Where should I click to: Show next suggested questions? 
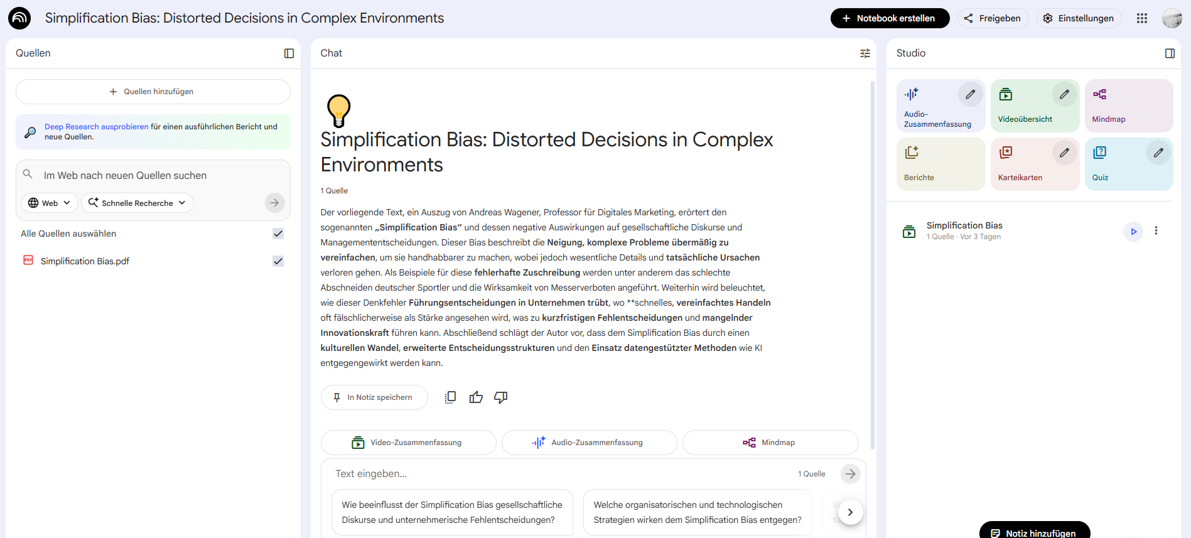850,512
